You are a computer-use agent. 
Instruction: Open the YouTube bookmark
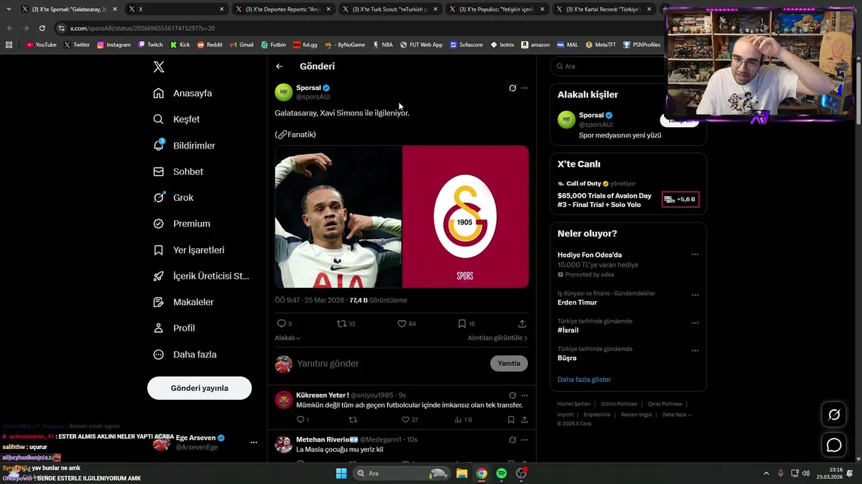(x=41, y=44)
